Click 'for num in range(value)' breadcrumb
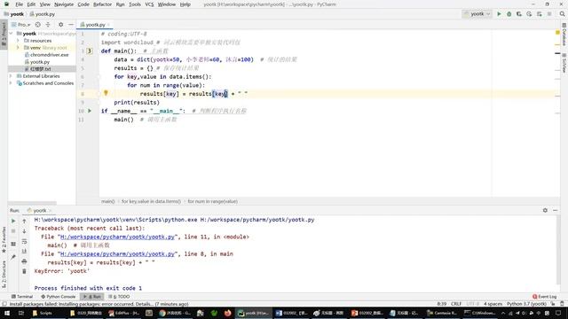Image resolution: width=568 pixels, height=319 pixels. pyautogui.click(x=212, y=201)
